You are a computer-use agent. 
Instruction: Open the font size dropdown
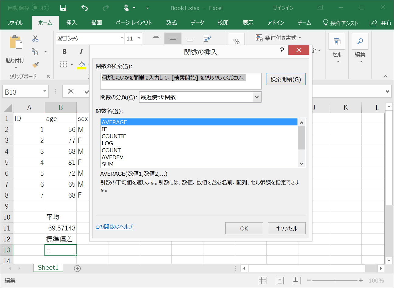pyautogui.click(x=139, y=38)
